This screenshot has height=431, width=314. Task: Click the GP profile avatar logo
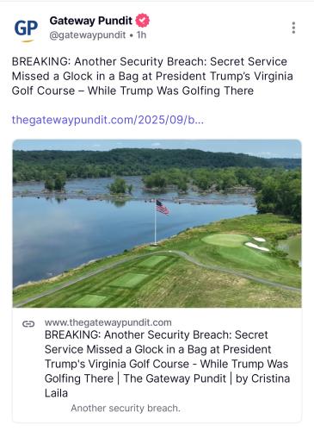click(26, 30)
